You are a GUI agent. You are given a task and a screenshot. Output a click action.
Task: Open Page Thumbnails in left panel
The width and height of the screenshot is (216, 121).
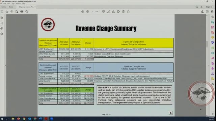click(2, 18)
